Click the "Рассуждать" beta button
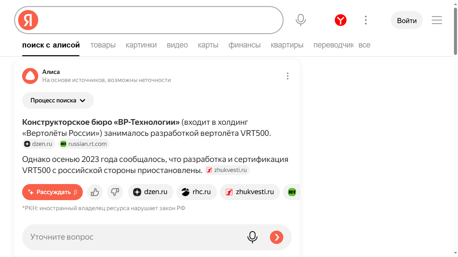 [52, 192]
